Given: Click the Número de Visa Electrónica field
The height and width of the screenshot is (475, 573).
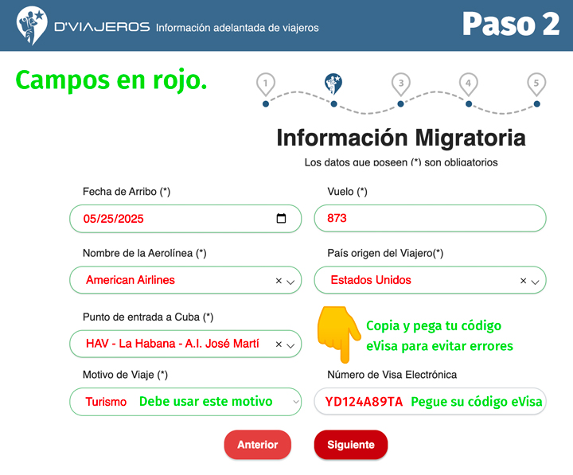Looking at the screenshot, I should tap(430, 401).
